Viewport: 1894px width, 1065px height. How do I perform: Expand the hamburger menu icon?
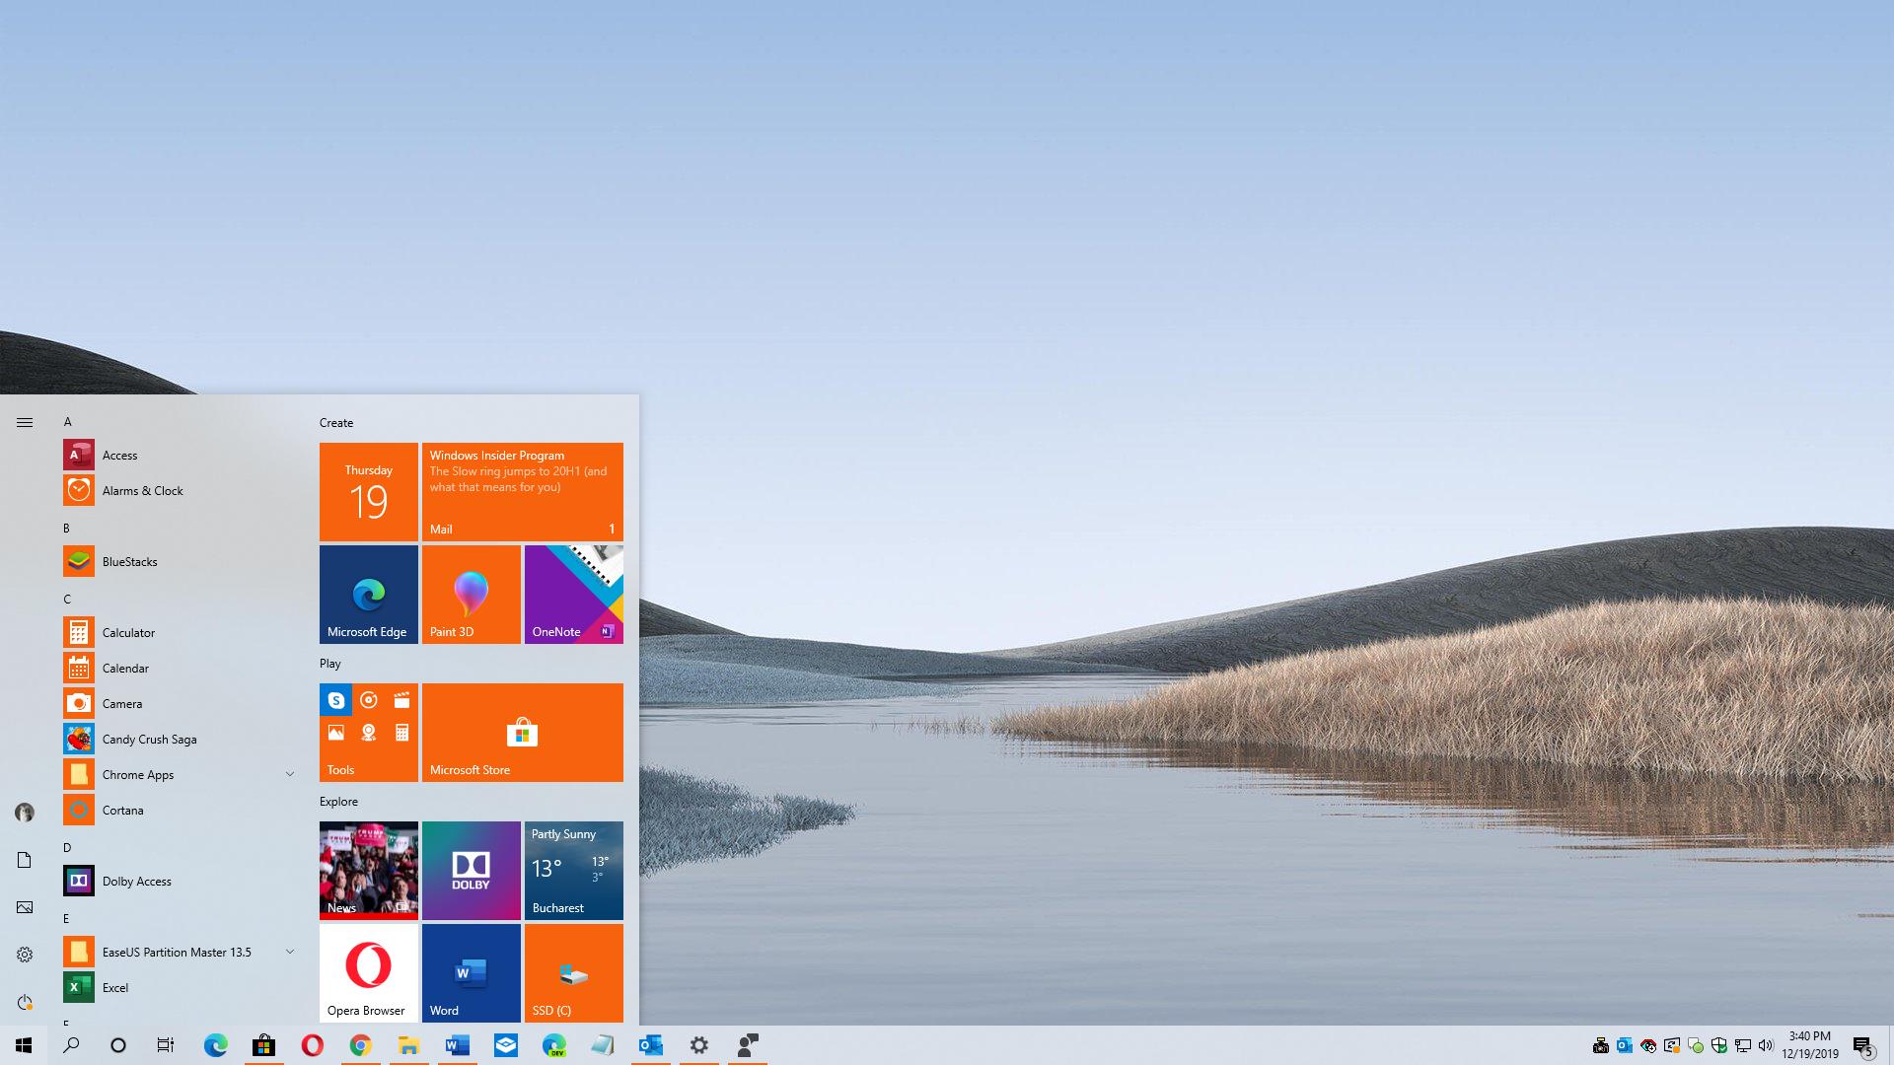24,421
